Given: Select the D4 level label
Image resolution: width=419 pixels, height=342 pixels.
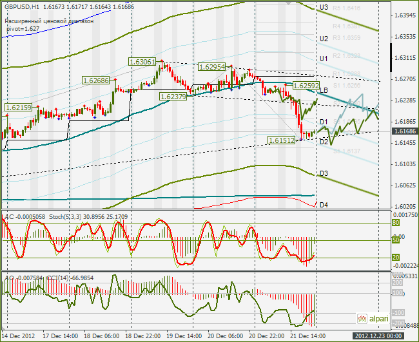Looking at the screenshot, I should click(x=324, y=205).
